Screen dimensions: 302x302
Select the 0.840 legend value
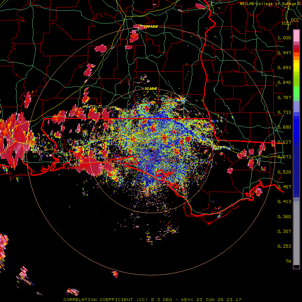[x=284, y=83]
